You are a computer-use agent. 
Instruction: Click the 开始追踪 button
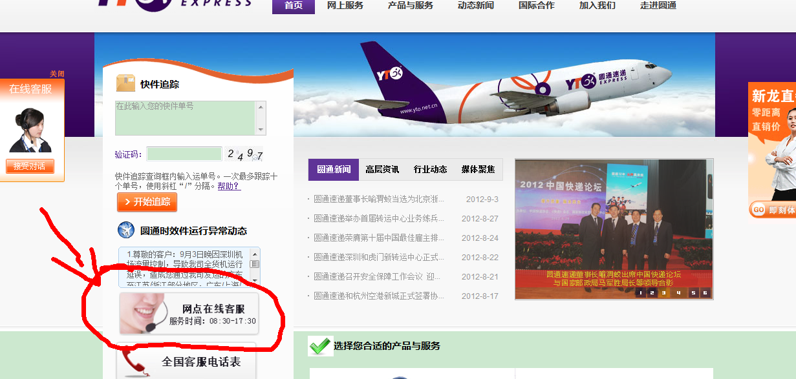coord(147,202)
